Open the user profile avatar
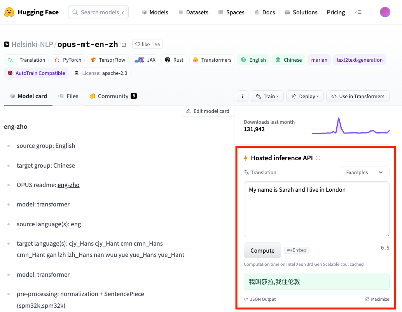The height and width of the screenshot is (312, 402). pos(385,12)
